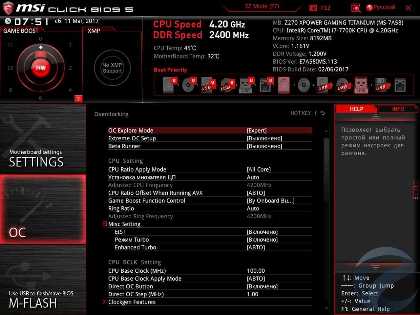Switch to the HELP tab
The height and width of the screenshot is (315, 420).
pyautogui.click(x=356, y=109)
